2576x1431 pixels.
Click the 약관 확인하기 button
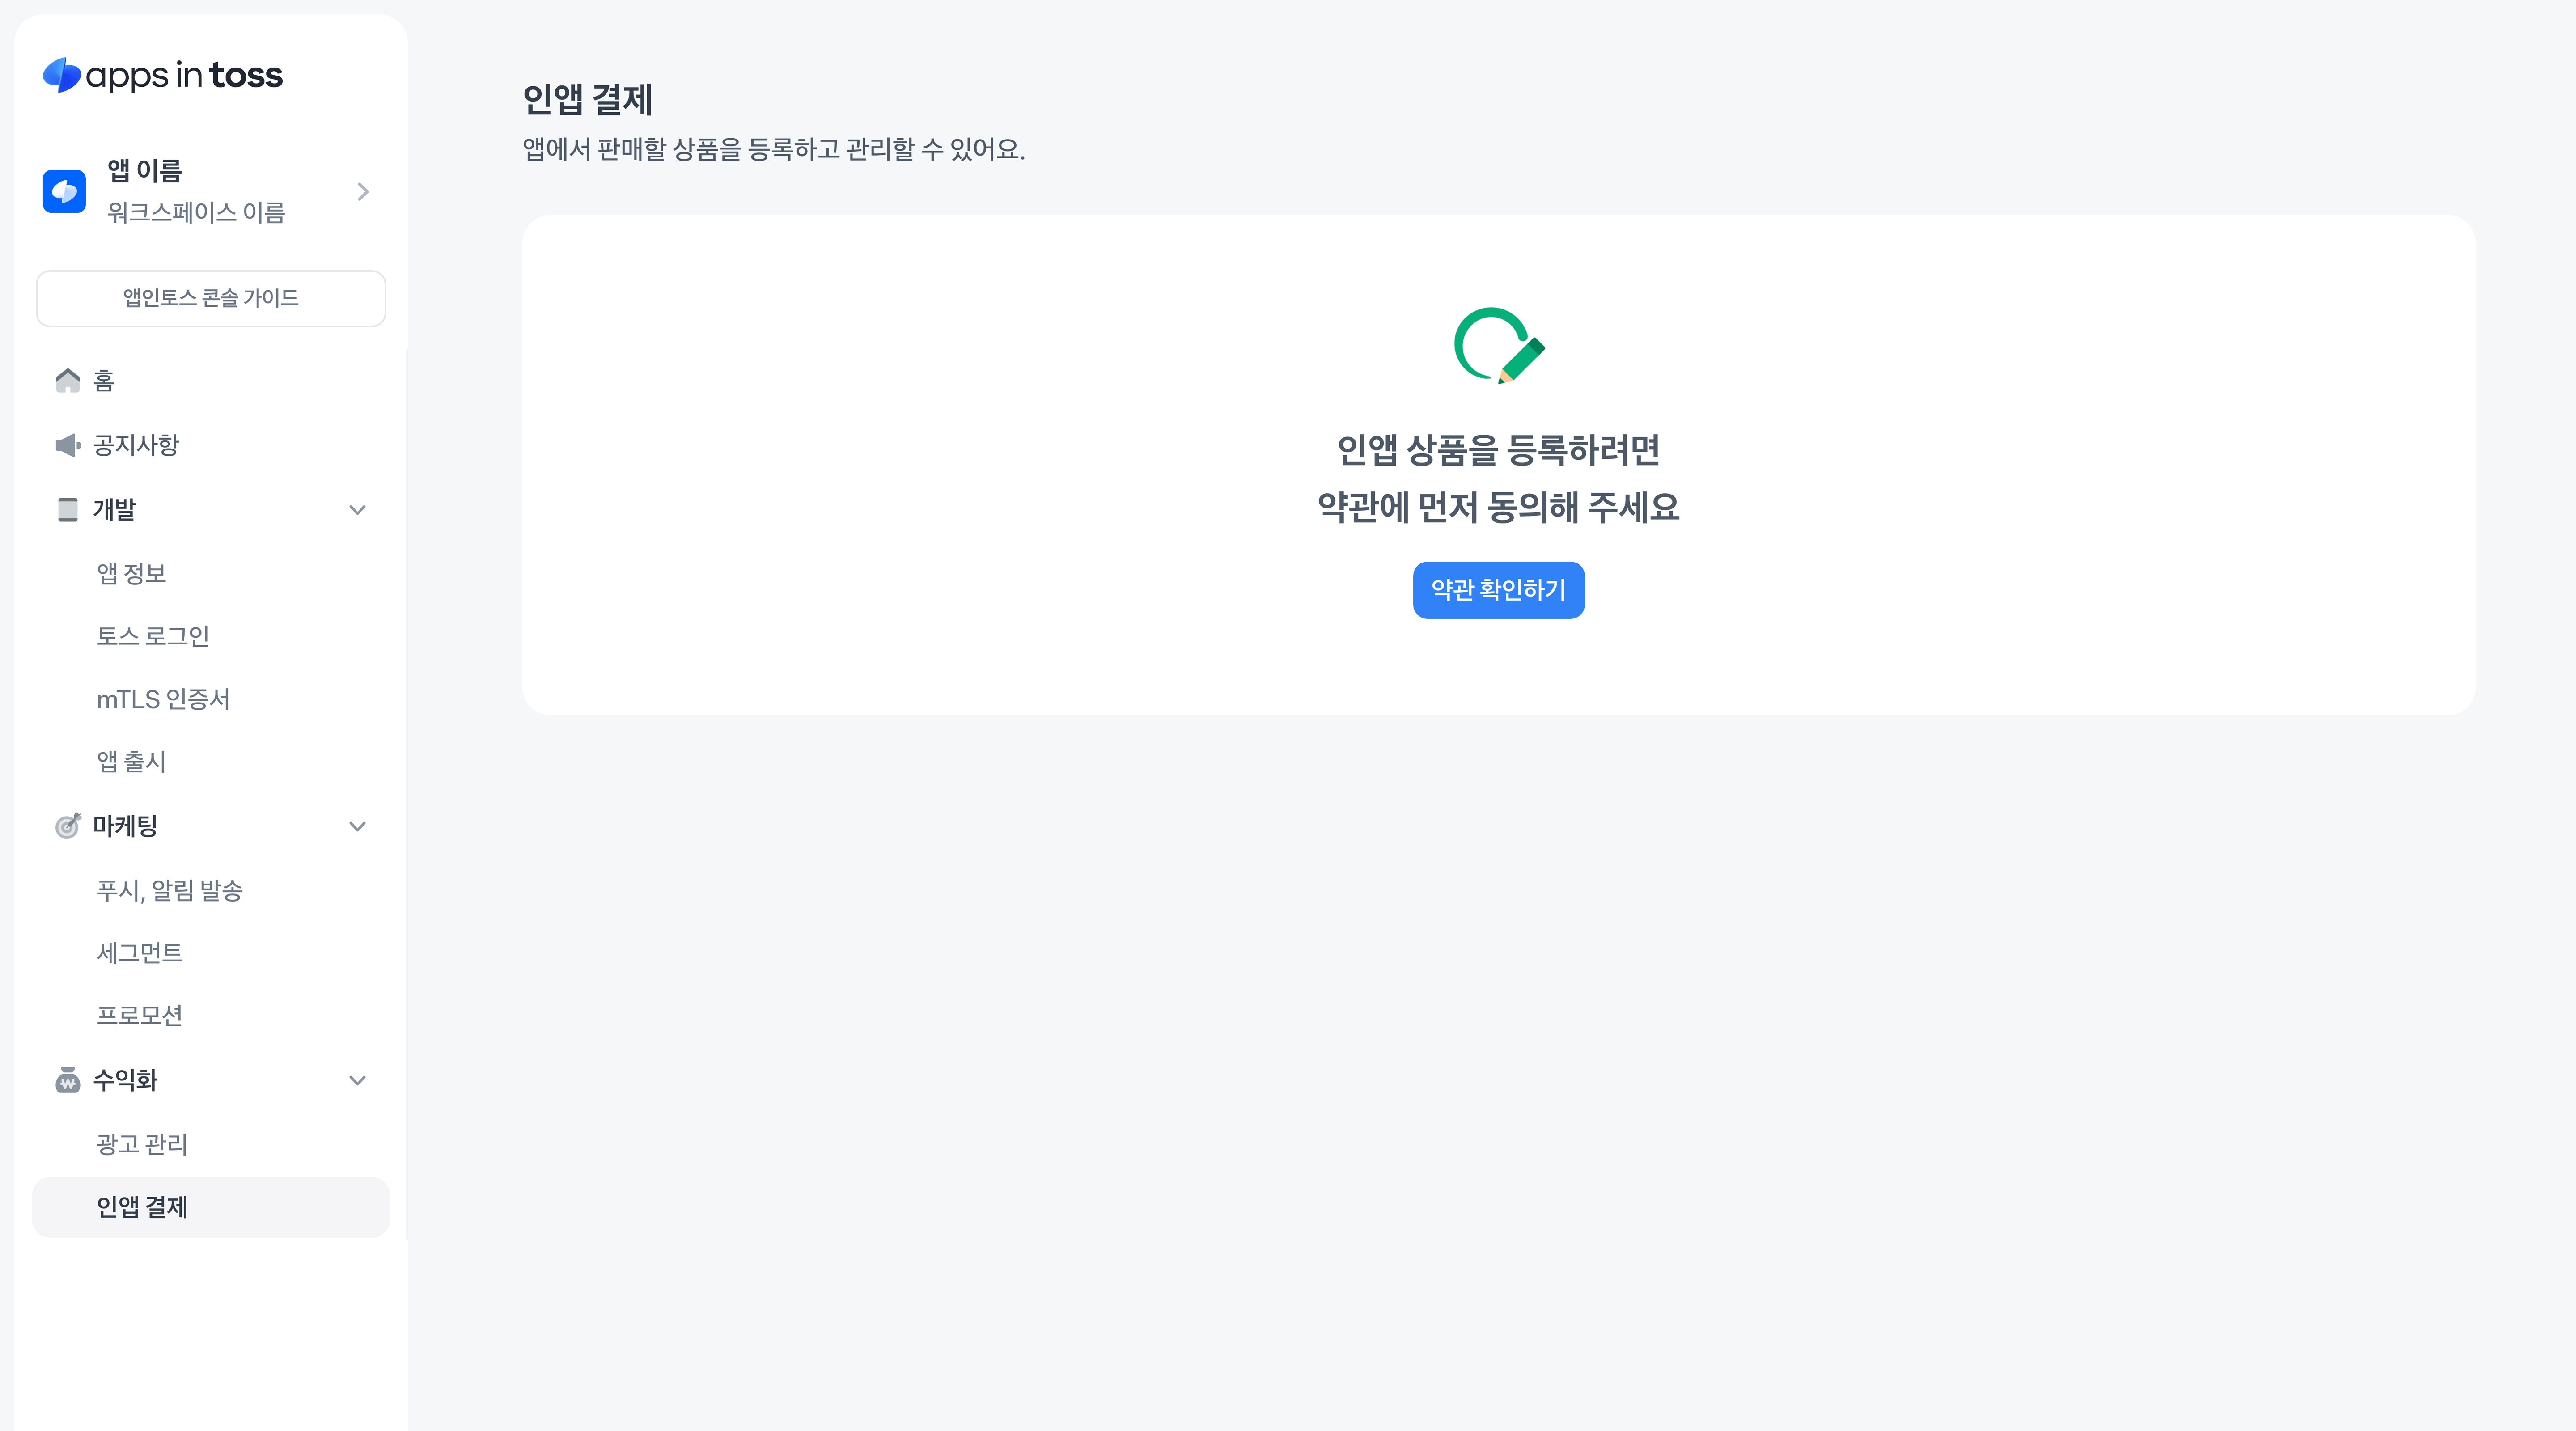point(1498,590)
